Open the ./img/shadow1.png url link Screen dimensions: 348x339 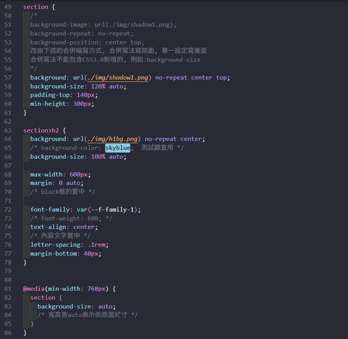(118, 78)
